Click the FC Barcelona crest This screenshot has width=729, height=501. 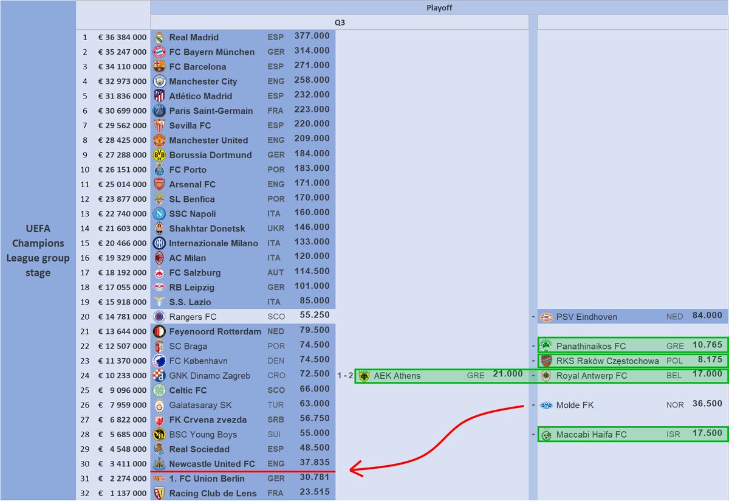tap(159, 66)
